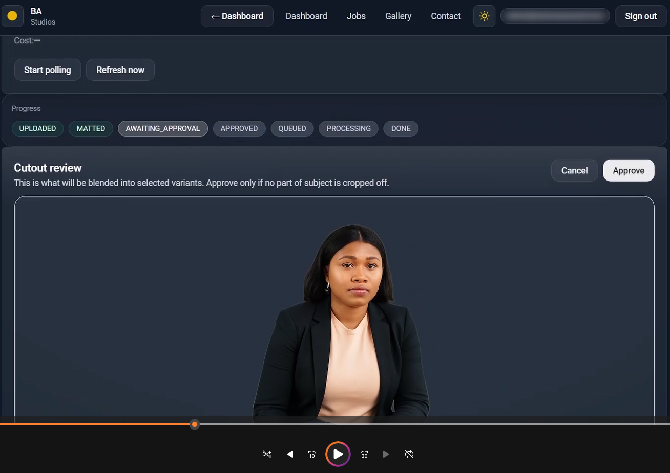The image size is (670, 473).
Task: Click the orange playback progress handle
Action: click(x=195, y=424)
